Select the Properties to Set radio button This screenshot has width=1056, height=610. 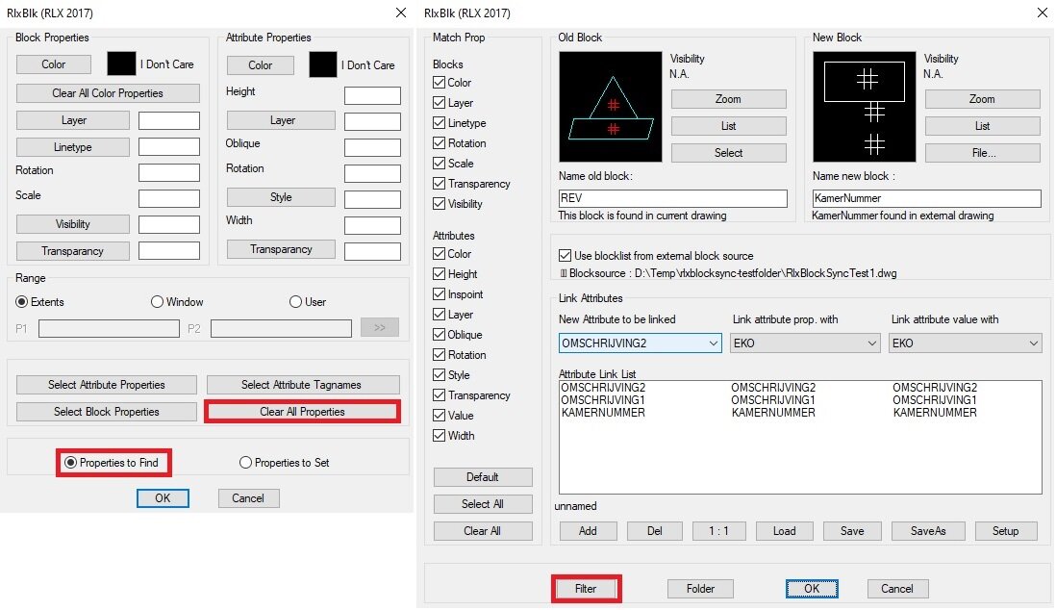[x=246, y=463]
